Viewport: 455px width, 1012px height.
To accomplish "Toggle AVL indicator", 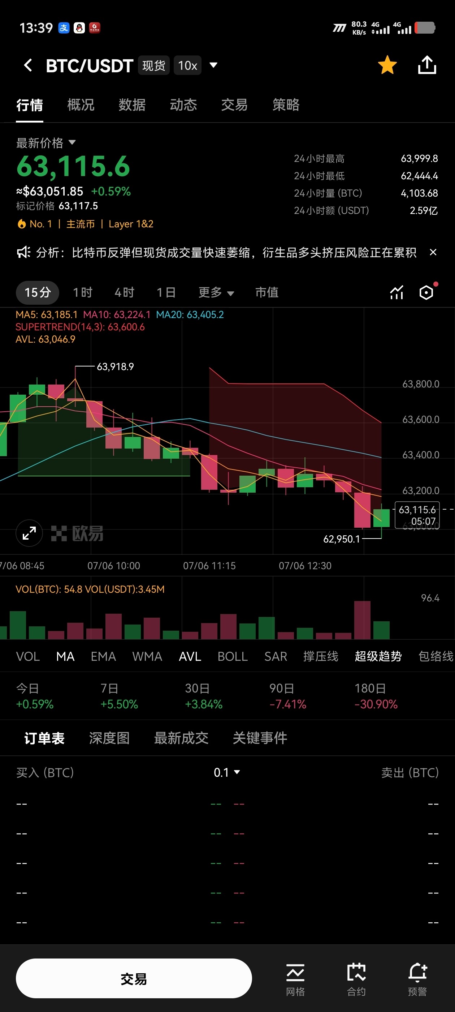I will [190, 656].
